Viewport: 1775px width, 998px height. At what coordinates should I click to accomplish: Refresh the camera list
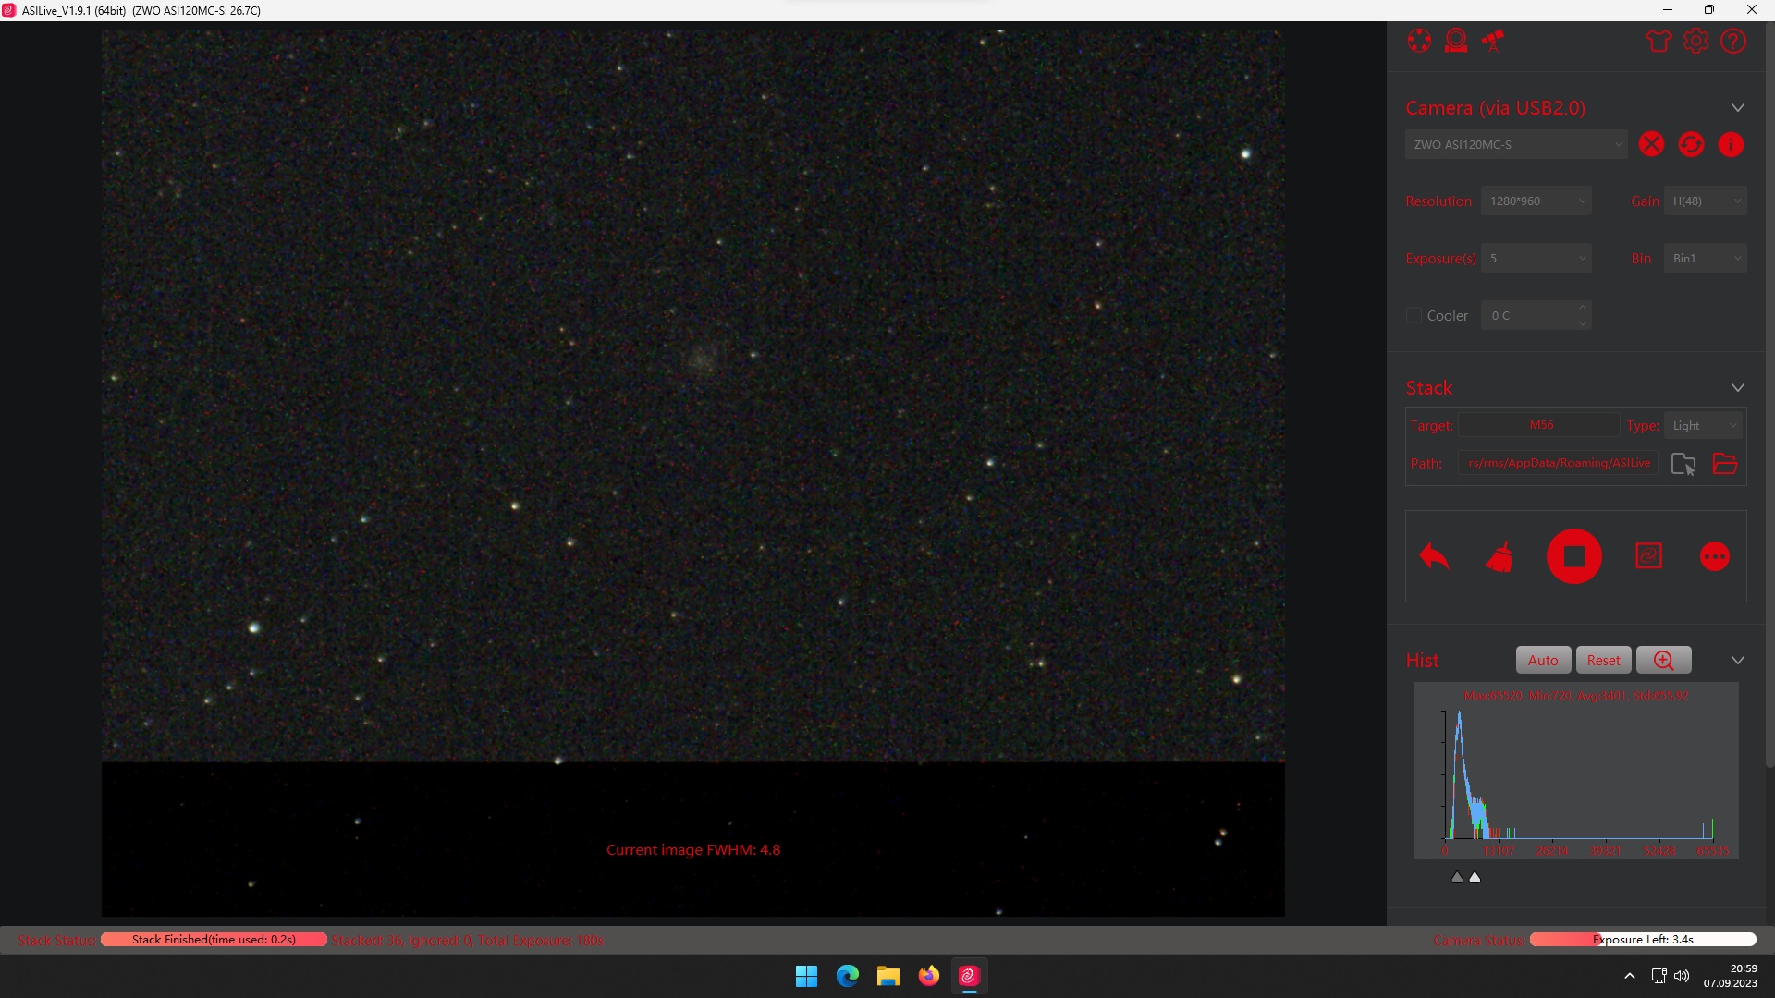pyautogui.click(x=1691, y=144)
